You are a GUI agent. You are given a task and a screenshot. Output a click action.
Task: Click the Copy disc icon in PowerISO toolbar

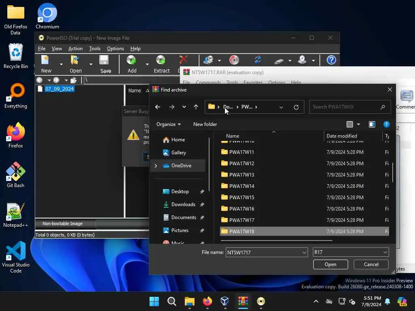pos(208,60)
